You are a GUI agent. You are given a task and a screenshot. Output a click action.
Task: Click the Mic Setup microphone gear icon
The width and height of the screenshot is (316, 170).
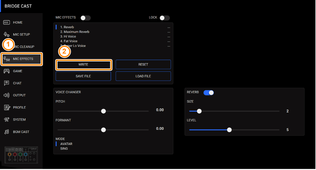[x=6, y=34]
